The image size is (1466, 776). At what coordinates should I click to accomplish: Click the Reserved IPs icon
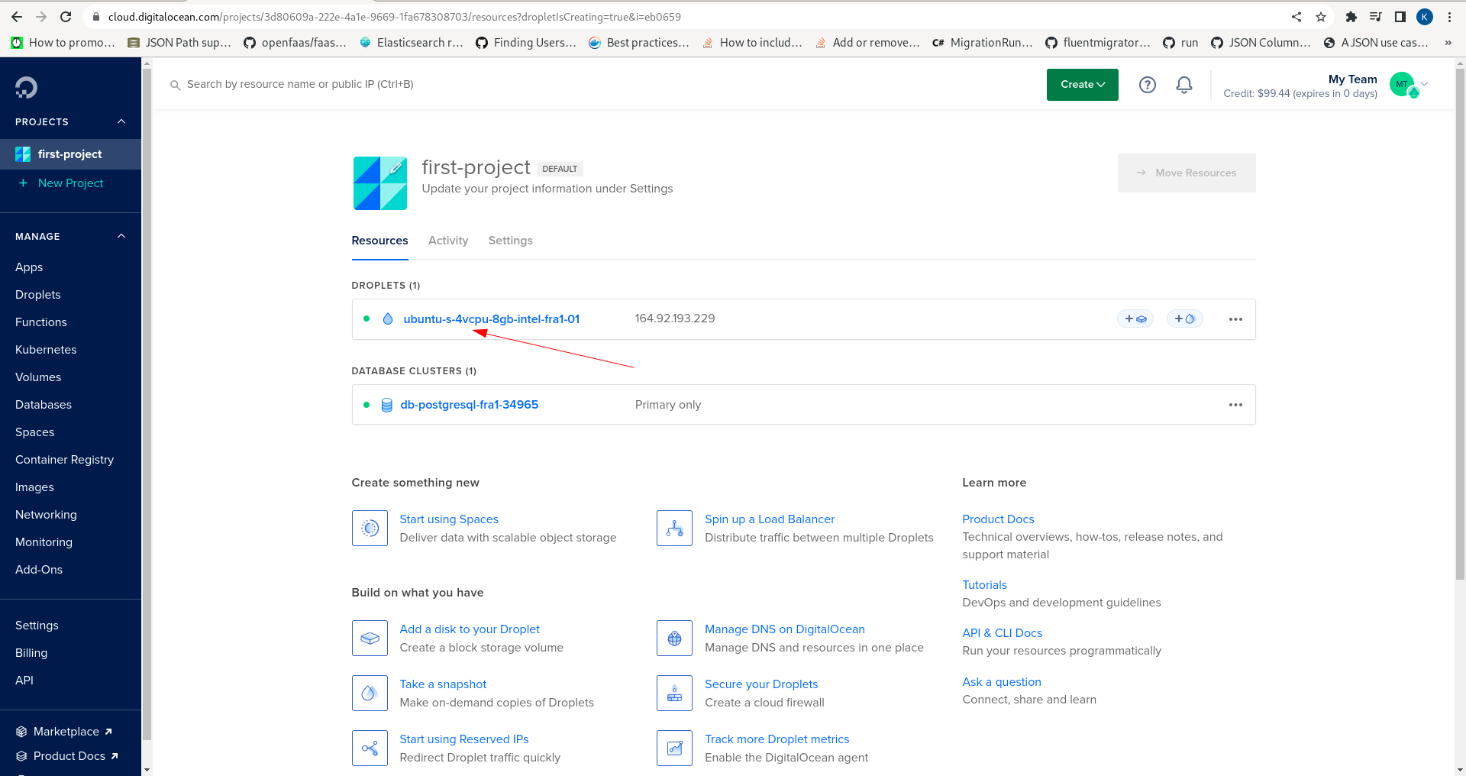(x=370, y=749)
